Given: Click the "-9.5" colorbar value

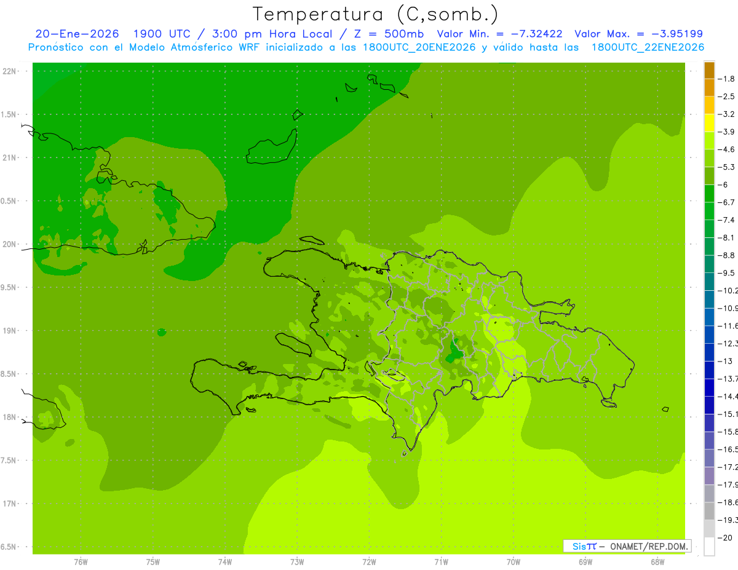Looking at the screenshot, I should pos(726,273).
